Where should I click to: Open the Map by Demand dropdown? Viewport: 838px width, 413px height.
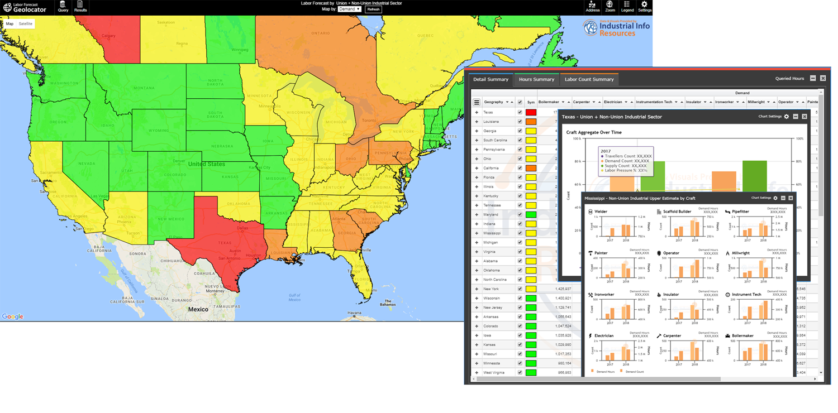[350, 9]
